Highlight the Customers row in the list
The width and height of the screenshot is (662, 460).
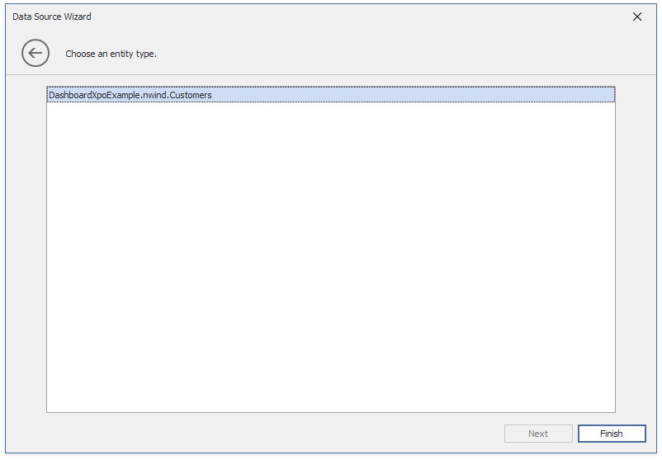130,95
